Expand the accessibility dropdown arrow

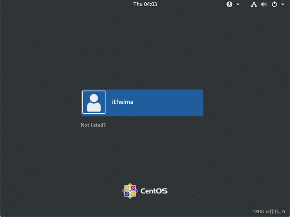pos(237,4)
